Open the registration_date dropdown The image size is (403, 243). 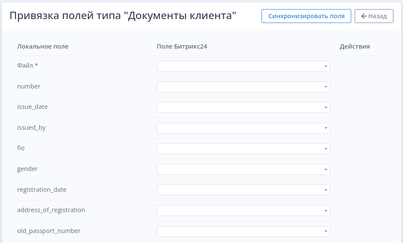(243, 190)
